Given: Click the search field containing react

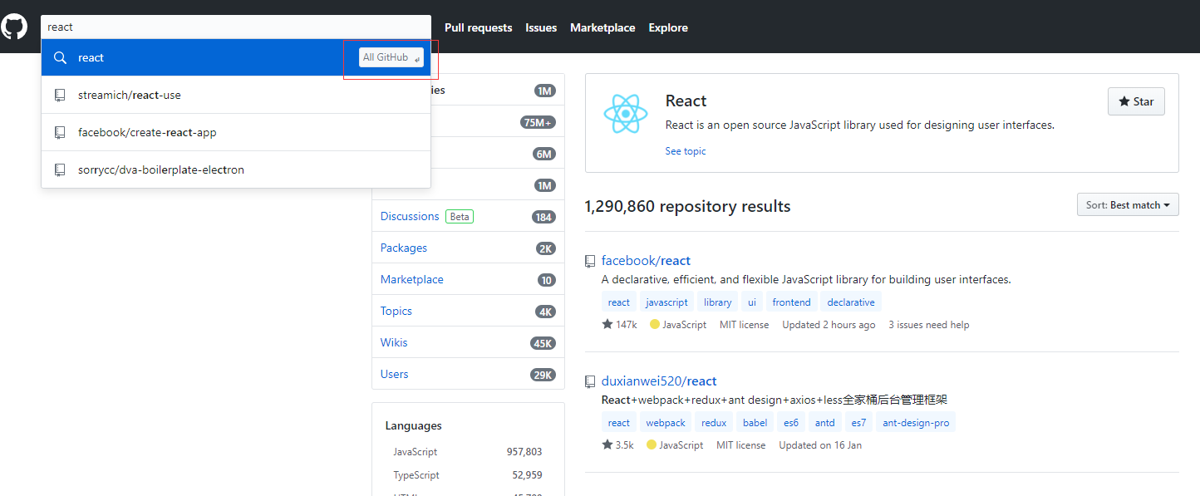Looking at the screenshot, I should (236, 27).
